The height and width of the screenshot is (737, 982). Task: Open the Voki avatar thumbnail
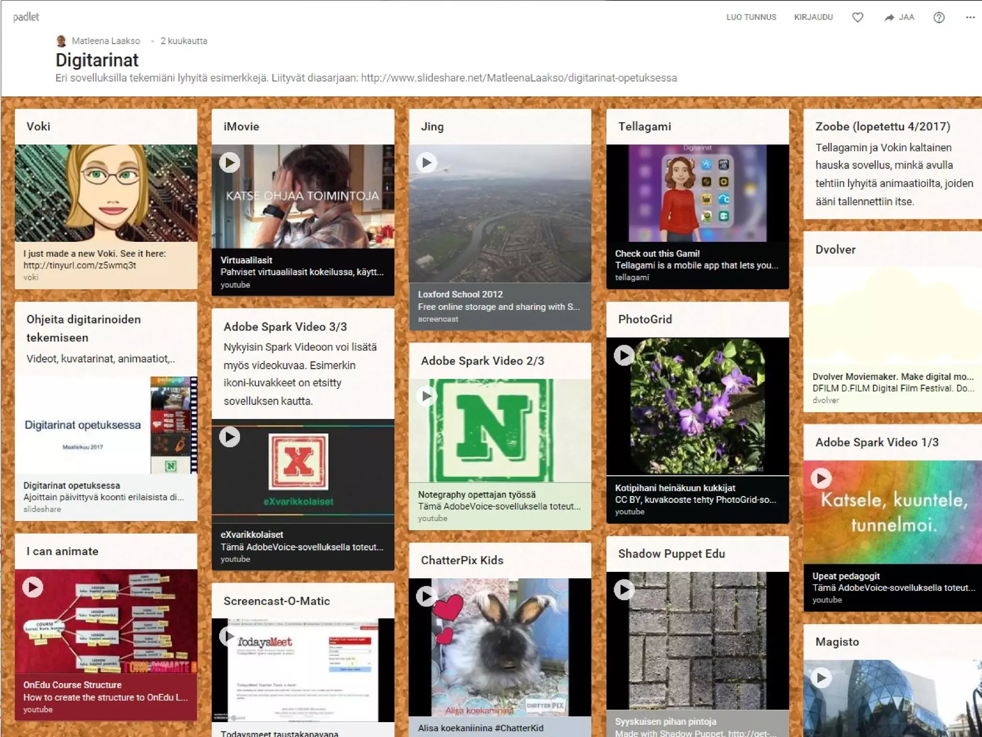[x=106, y=193]
